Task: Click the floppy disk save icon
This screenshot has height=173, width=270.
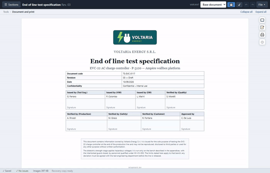Action: point(231,5)
